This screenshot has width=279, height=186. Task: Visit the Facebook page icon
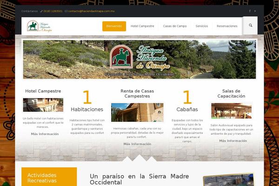click(x=250, y=11)
